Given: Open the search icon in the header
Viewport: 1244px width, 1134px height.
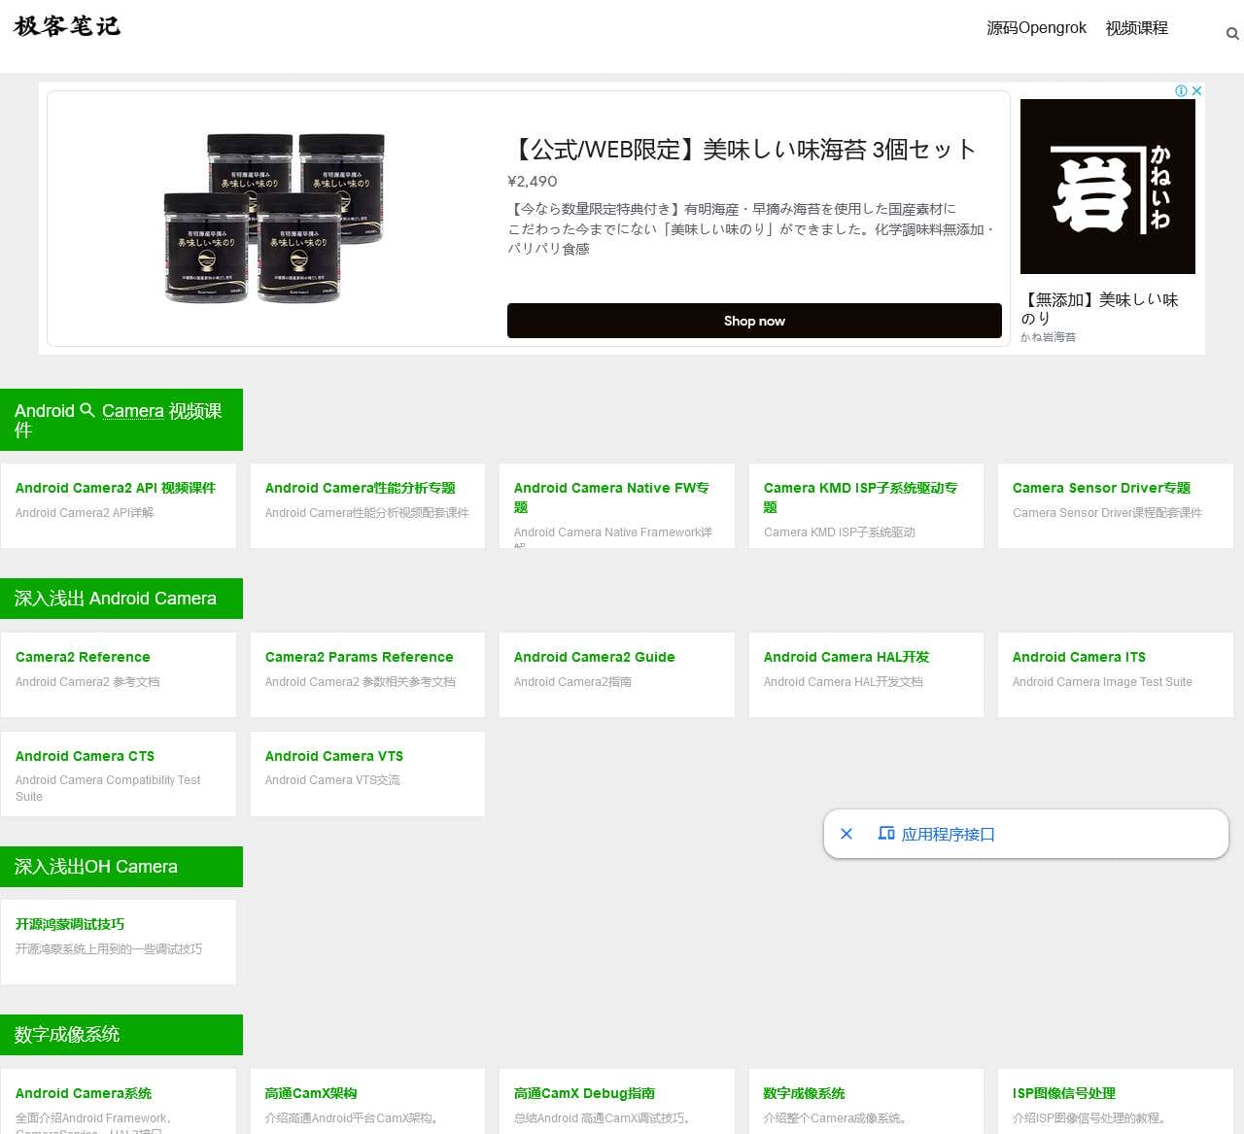Looking at the screenshot, I should coord(1232,34).
